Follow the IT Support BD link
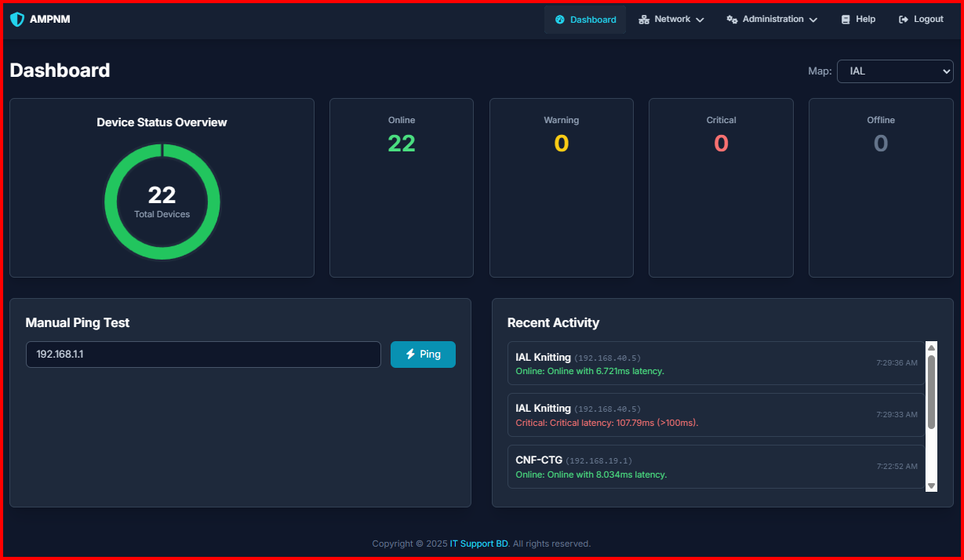 click(x=479, y=544)
